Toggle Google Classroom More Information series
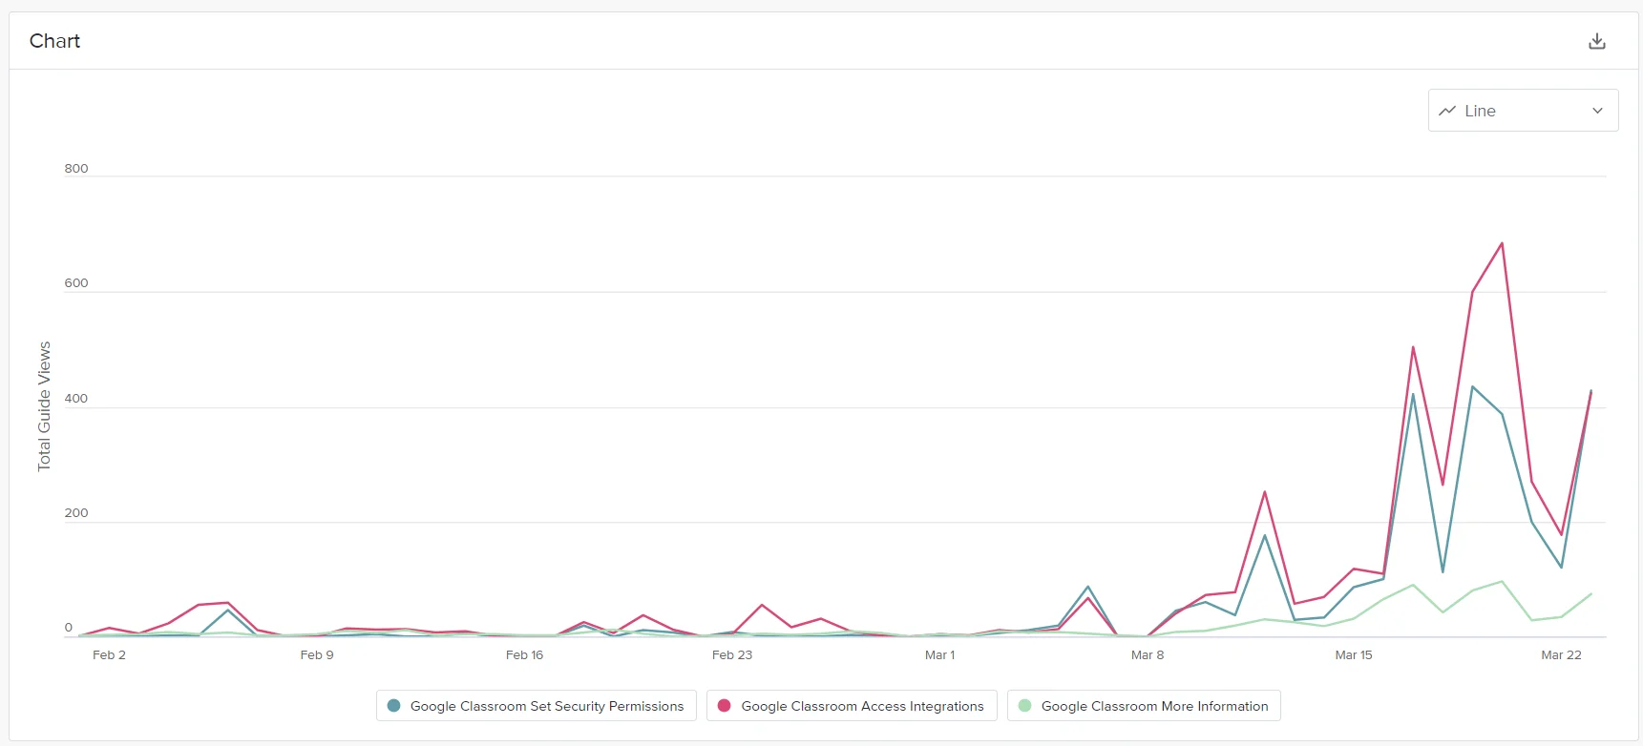This screenshot has height=746, width=1643. point(1144,706)
